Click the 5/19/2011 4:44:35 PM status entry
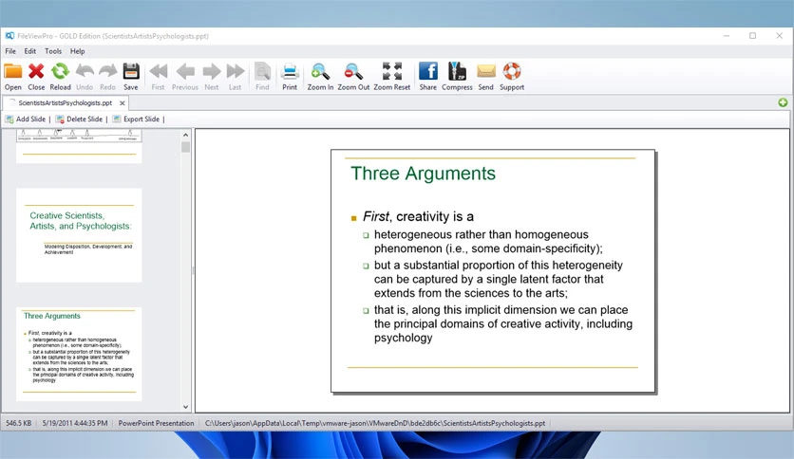The height and width of the screenshot is (459, 794). (75, 423)
